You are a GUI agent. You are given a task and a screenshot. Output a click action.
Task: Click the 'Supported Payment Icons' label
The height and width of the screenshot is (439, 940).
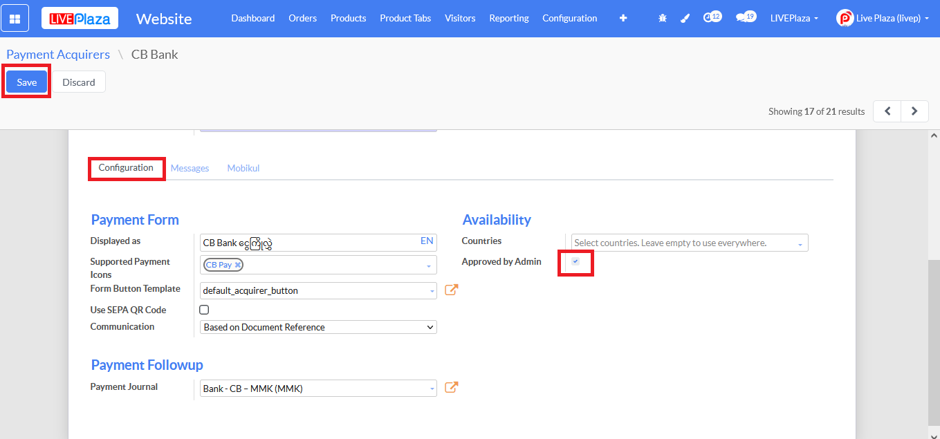(130, 268)
